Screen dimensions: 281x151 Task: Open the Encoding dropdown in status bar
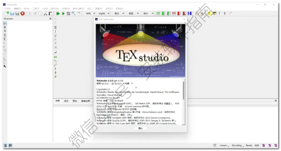(238, 146)
